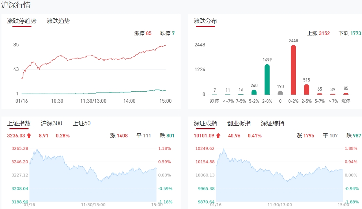The height and width of the screenshot is (209, 362).
Task: Click the 10249.62 axis value
Action: [205, 148]
